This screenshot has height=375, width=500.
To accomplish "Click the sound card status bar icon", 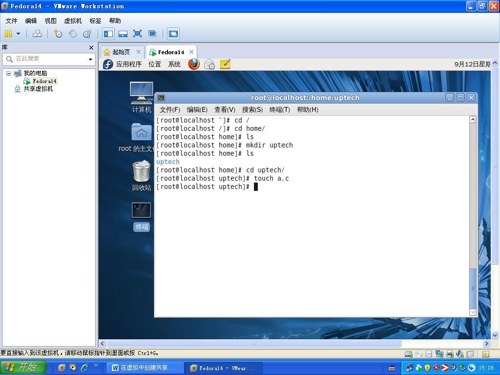I will click(x=460, y=354).
